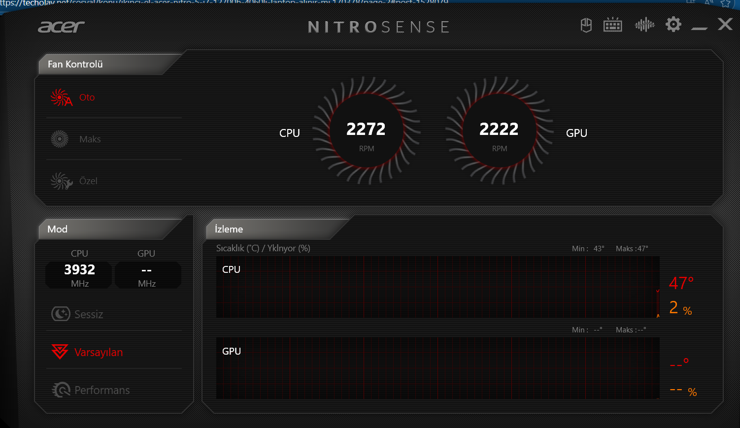Open the mouse settings icon in header
The height and width of the screenshot is (428, 740).
click(586, 25)
